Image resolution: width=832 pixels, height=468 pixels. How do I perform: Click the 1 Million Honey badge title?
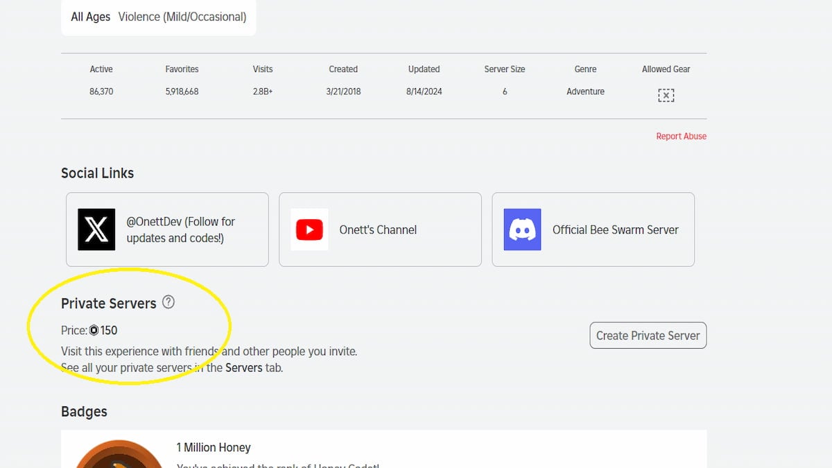(214, 448)
